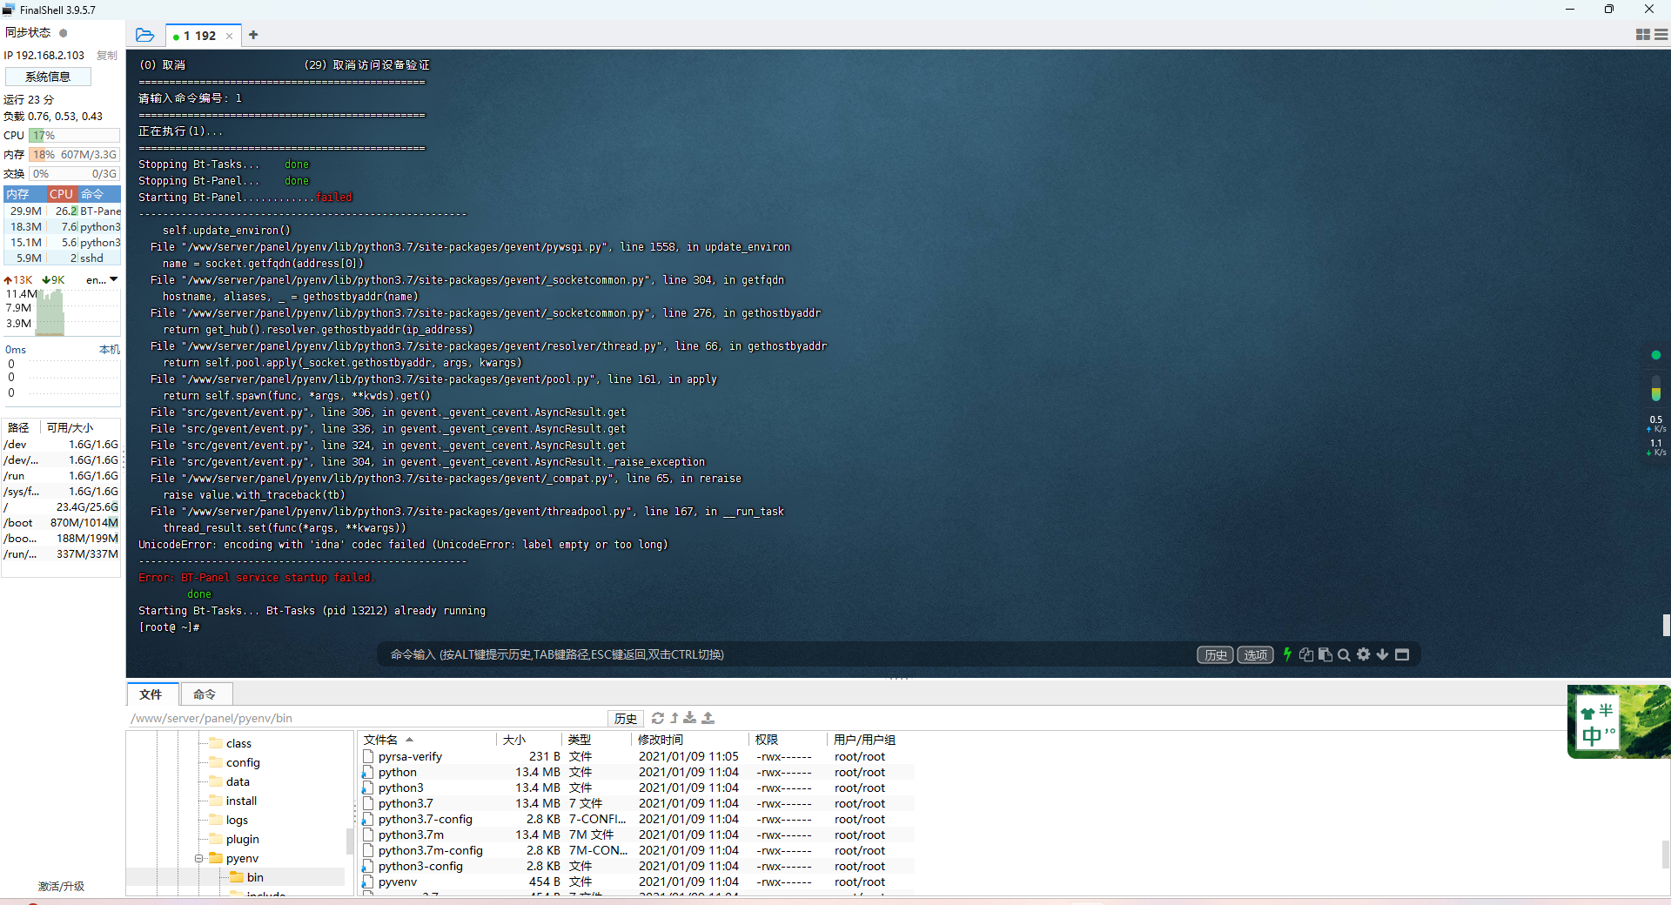Go to parent directory arrow
This screenshot has width=1671, height=905.
pos(674,718)
